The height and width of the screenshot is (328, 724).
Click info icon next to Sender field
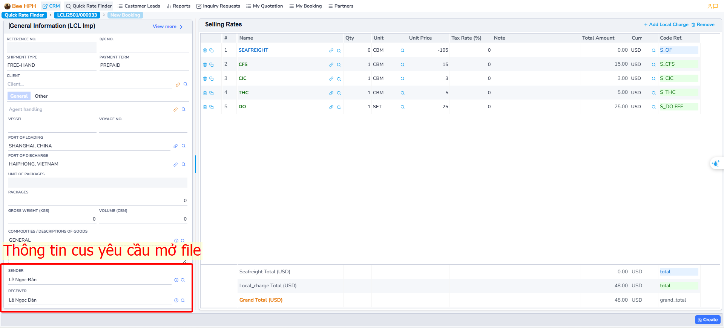click(x=176, y=280)
